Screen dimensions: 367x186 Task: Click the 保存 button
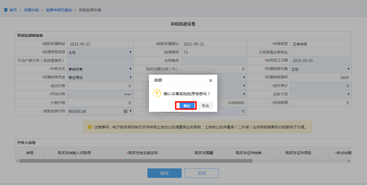click(165, 173)
